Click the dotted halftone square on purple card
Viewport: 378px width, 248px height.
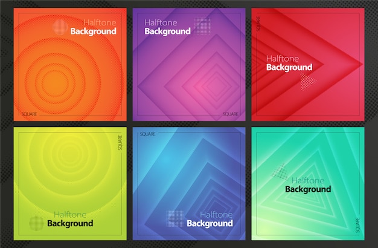203,26
